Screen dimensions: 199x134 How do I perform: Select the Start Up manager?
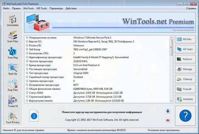pyautogui.click(x=12, y=69)
